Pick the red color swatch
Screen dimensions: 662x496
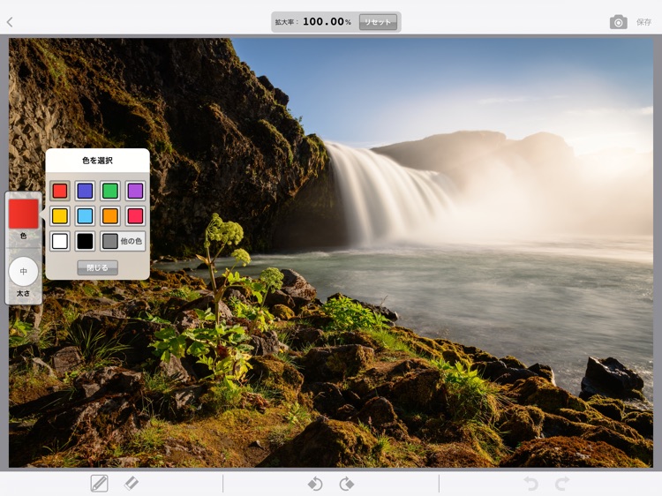pos(60,191)
